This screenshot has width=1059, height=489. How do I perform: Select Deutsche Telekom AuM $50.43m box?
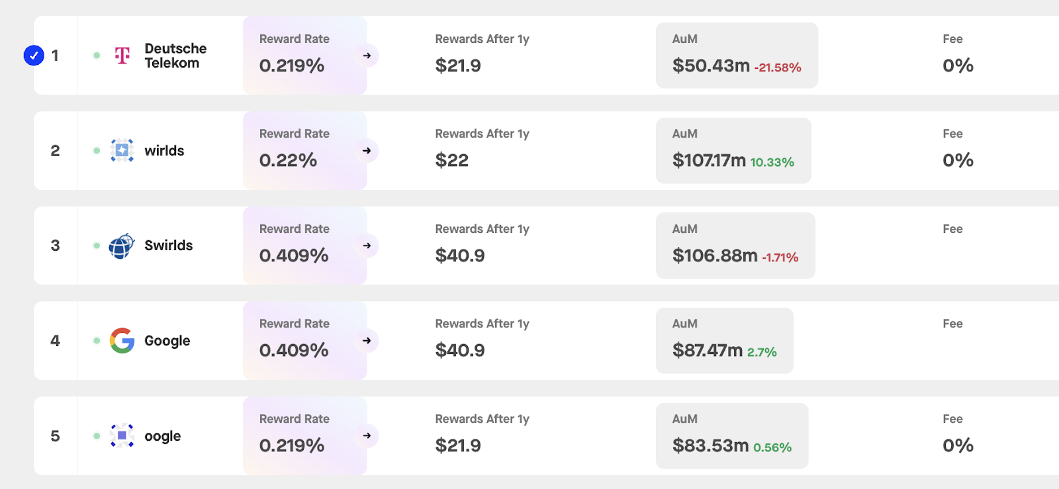737,56
